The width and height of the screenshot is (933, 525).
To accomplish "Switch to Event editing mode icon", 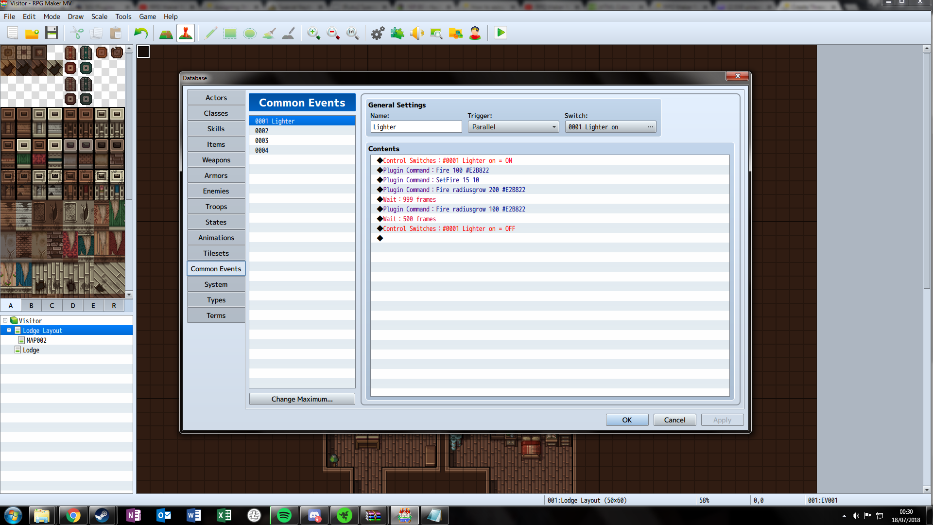I will click(x=186, y=33).
